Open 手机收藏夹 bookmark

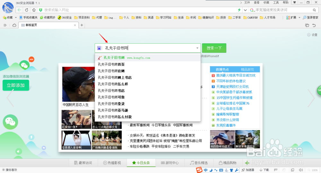[29, 18]
